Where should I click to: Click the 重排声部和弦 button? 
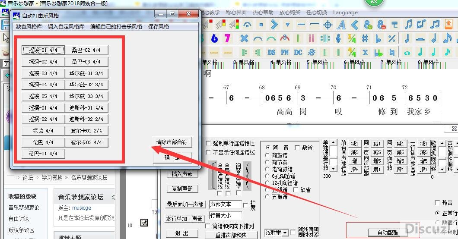231,235
